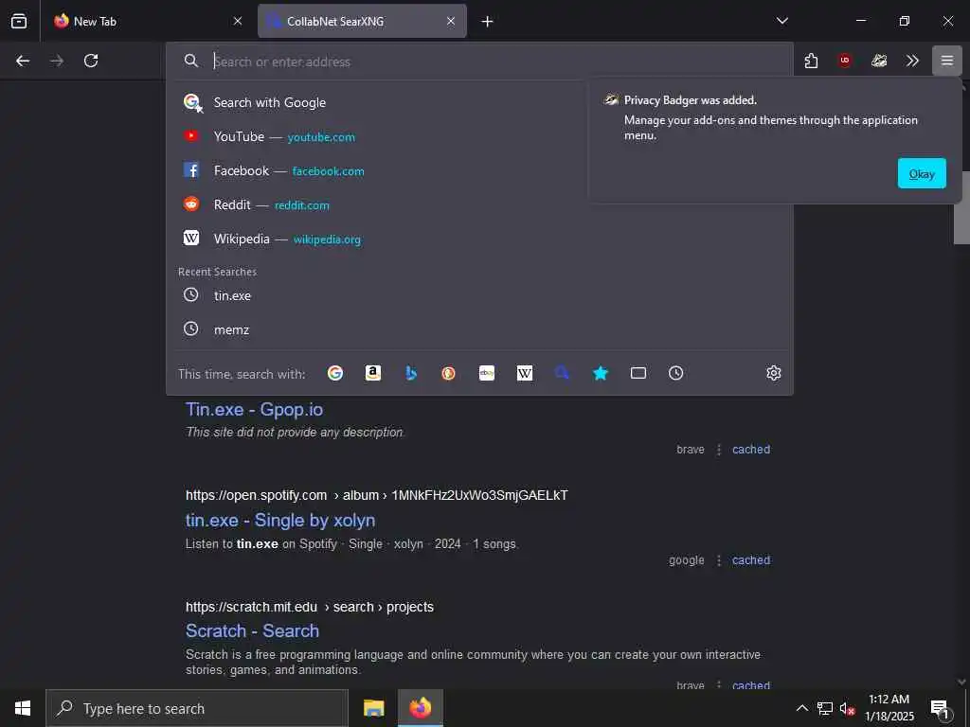
Task: Reload the current page
Action: [x=91, y=61]
